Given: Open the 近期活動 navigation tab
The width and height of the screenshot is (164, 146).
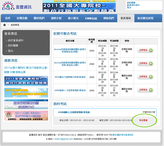Looking at the screenshot, I should pos(22,18).
